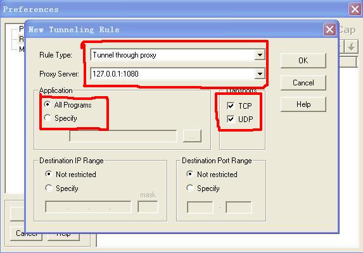
Task: Click the Help button in New Tunneling Rule
Action: point(303,104)
